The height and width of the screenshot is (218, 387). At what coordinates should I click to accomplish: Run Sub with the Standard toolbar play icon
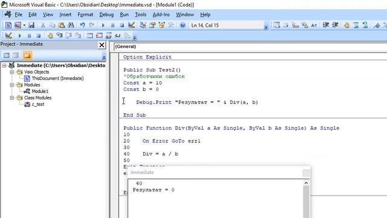coord(103,25)
